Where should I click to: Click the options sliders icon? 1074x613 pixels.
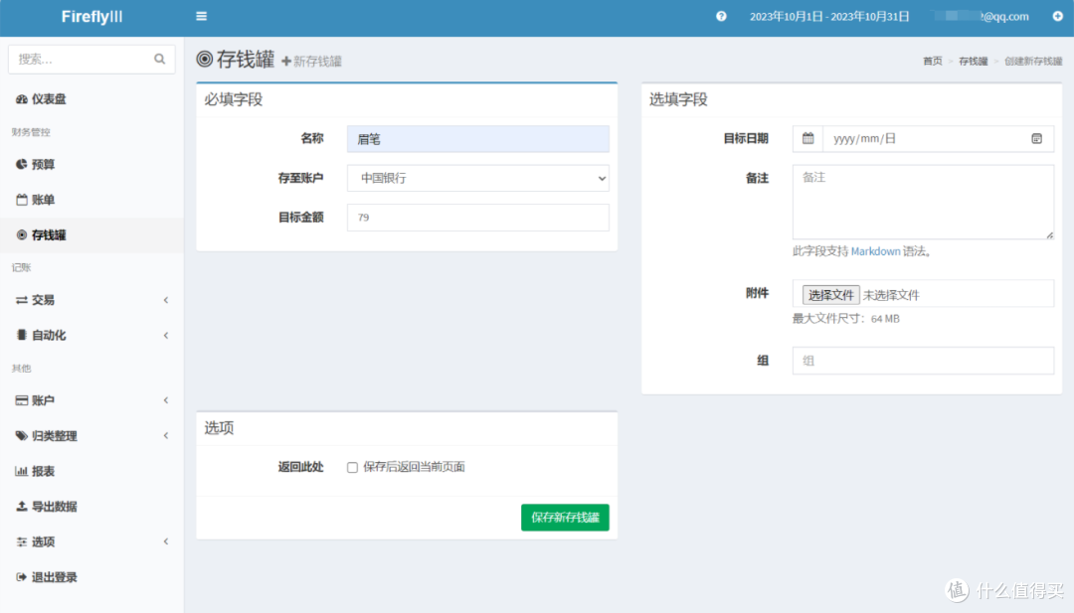coord(21,541)
